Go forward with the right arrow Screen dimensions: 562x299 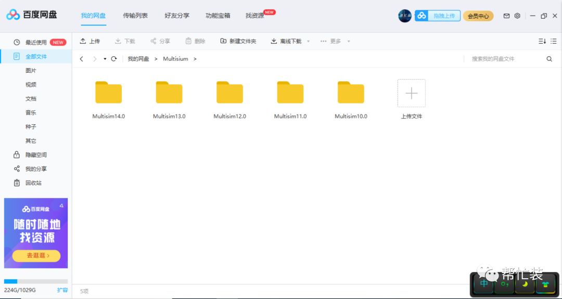95,59
